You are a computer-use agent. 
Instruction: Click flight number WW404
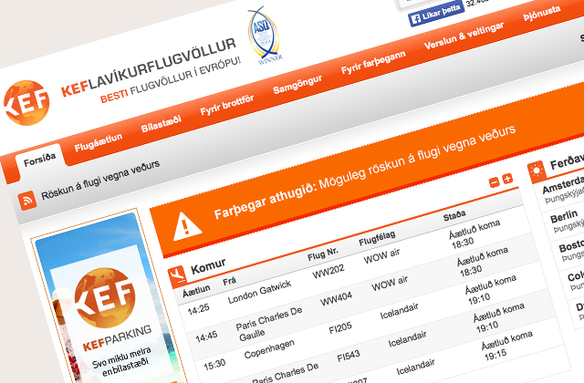coord(337,298)
